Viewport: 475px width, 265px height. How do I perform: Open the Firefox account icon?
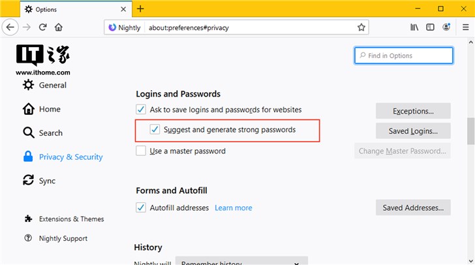(447, 27)
